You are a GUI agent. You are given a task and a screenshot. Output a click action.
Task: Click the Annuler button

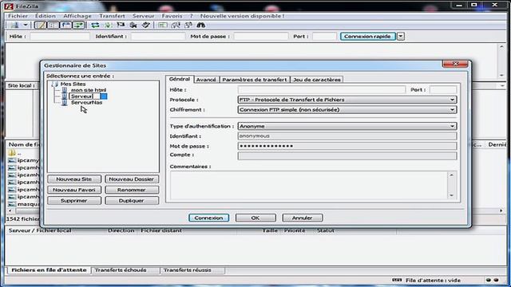pos(303,218)
